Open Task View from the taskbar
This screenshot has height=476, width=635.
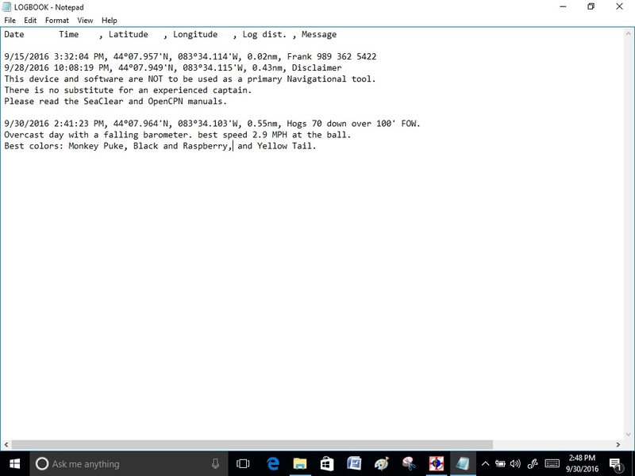pyautogui.click(x=244, y=463)
